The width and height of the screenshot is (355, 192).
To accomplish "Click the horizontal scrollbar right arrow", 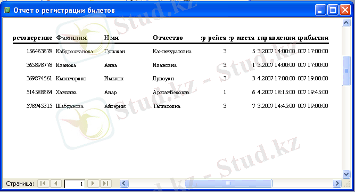I will coord(337,183).
